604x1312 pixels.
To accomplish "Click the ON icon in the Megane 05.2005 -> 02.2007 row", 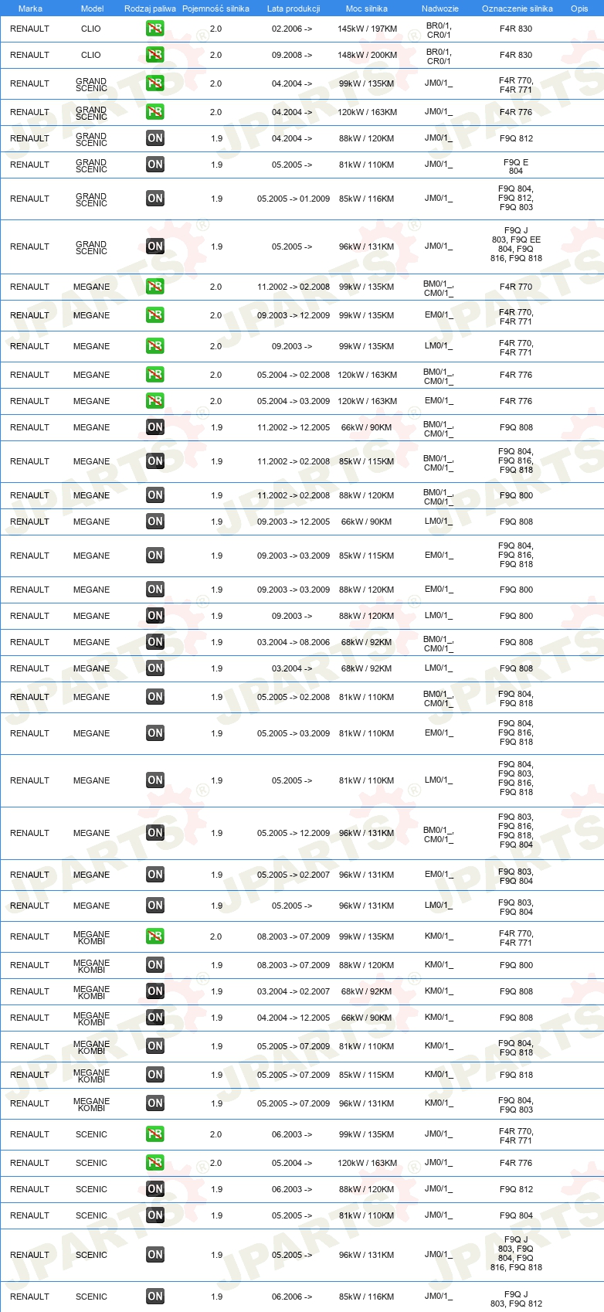I will 155,875.
